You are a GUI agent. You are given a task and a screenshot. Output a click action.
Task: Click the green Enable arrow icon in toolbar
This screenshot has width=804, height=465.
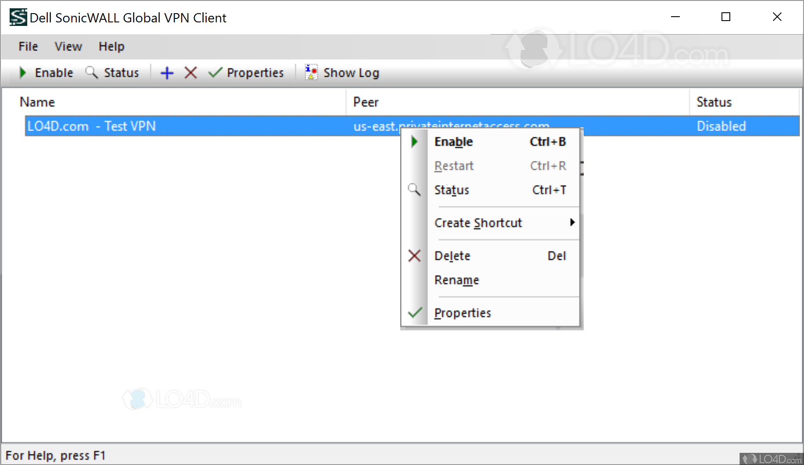[x=23, y=72]
